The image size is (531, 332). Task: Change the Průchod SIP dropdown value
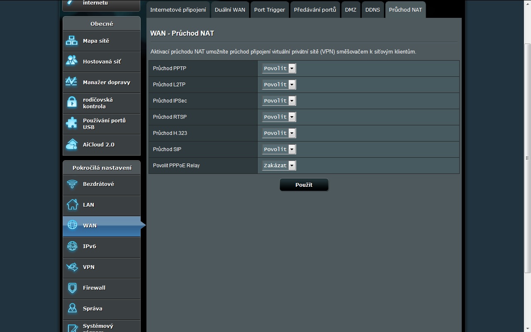coord(279,149)
